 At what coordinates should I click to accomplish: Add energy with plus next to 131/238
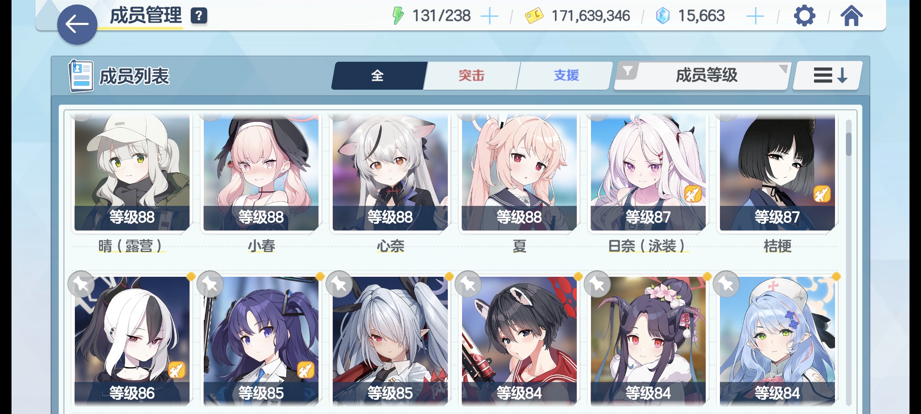click(489, 16)
